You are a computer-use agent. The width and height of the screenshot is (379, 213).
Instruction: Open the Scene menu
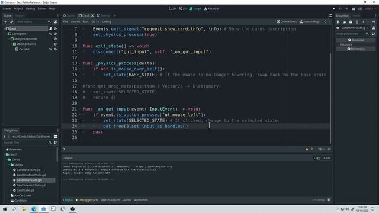pyautogui.click(x=7, y=9)
